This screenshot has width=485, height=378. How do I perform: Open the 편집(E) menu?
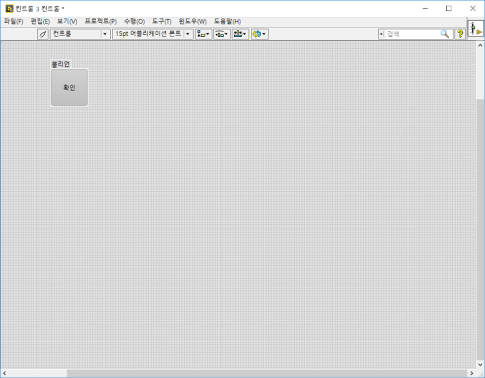[x=40, y=21]
